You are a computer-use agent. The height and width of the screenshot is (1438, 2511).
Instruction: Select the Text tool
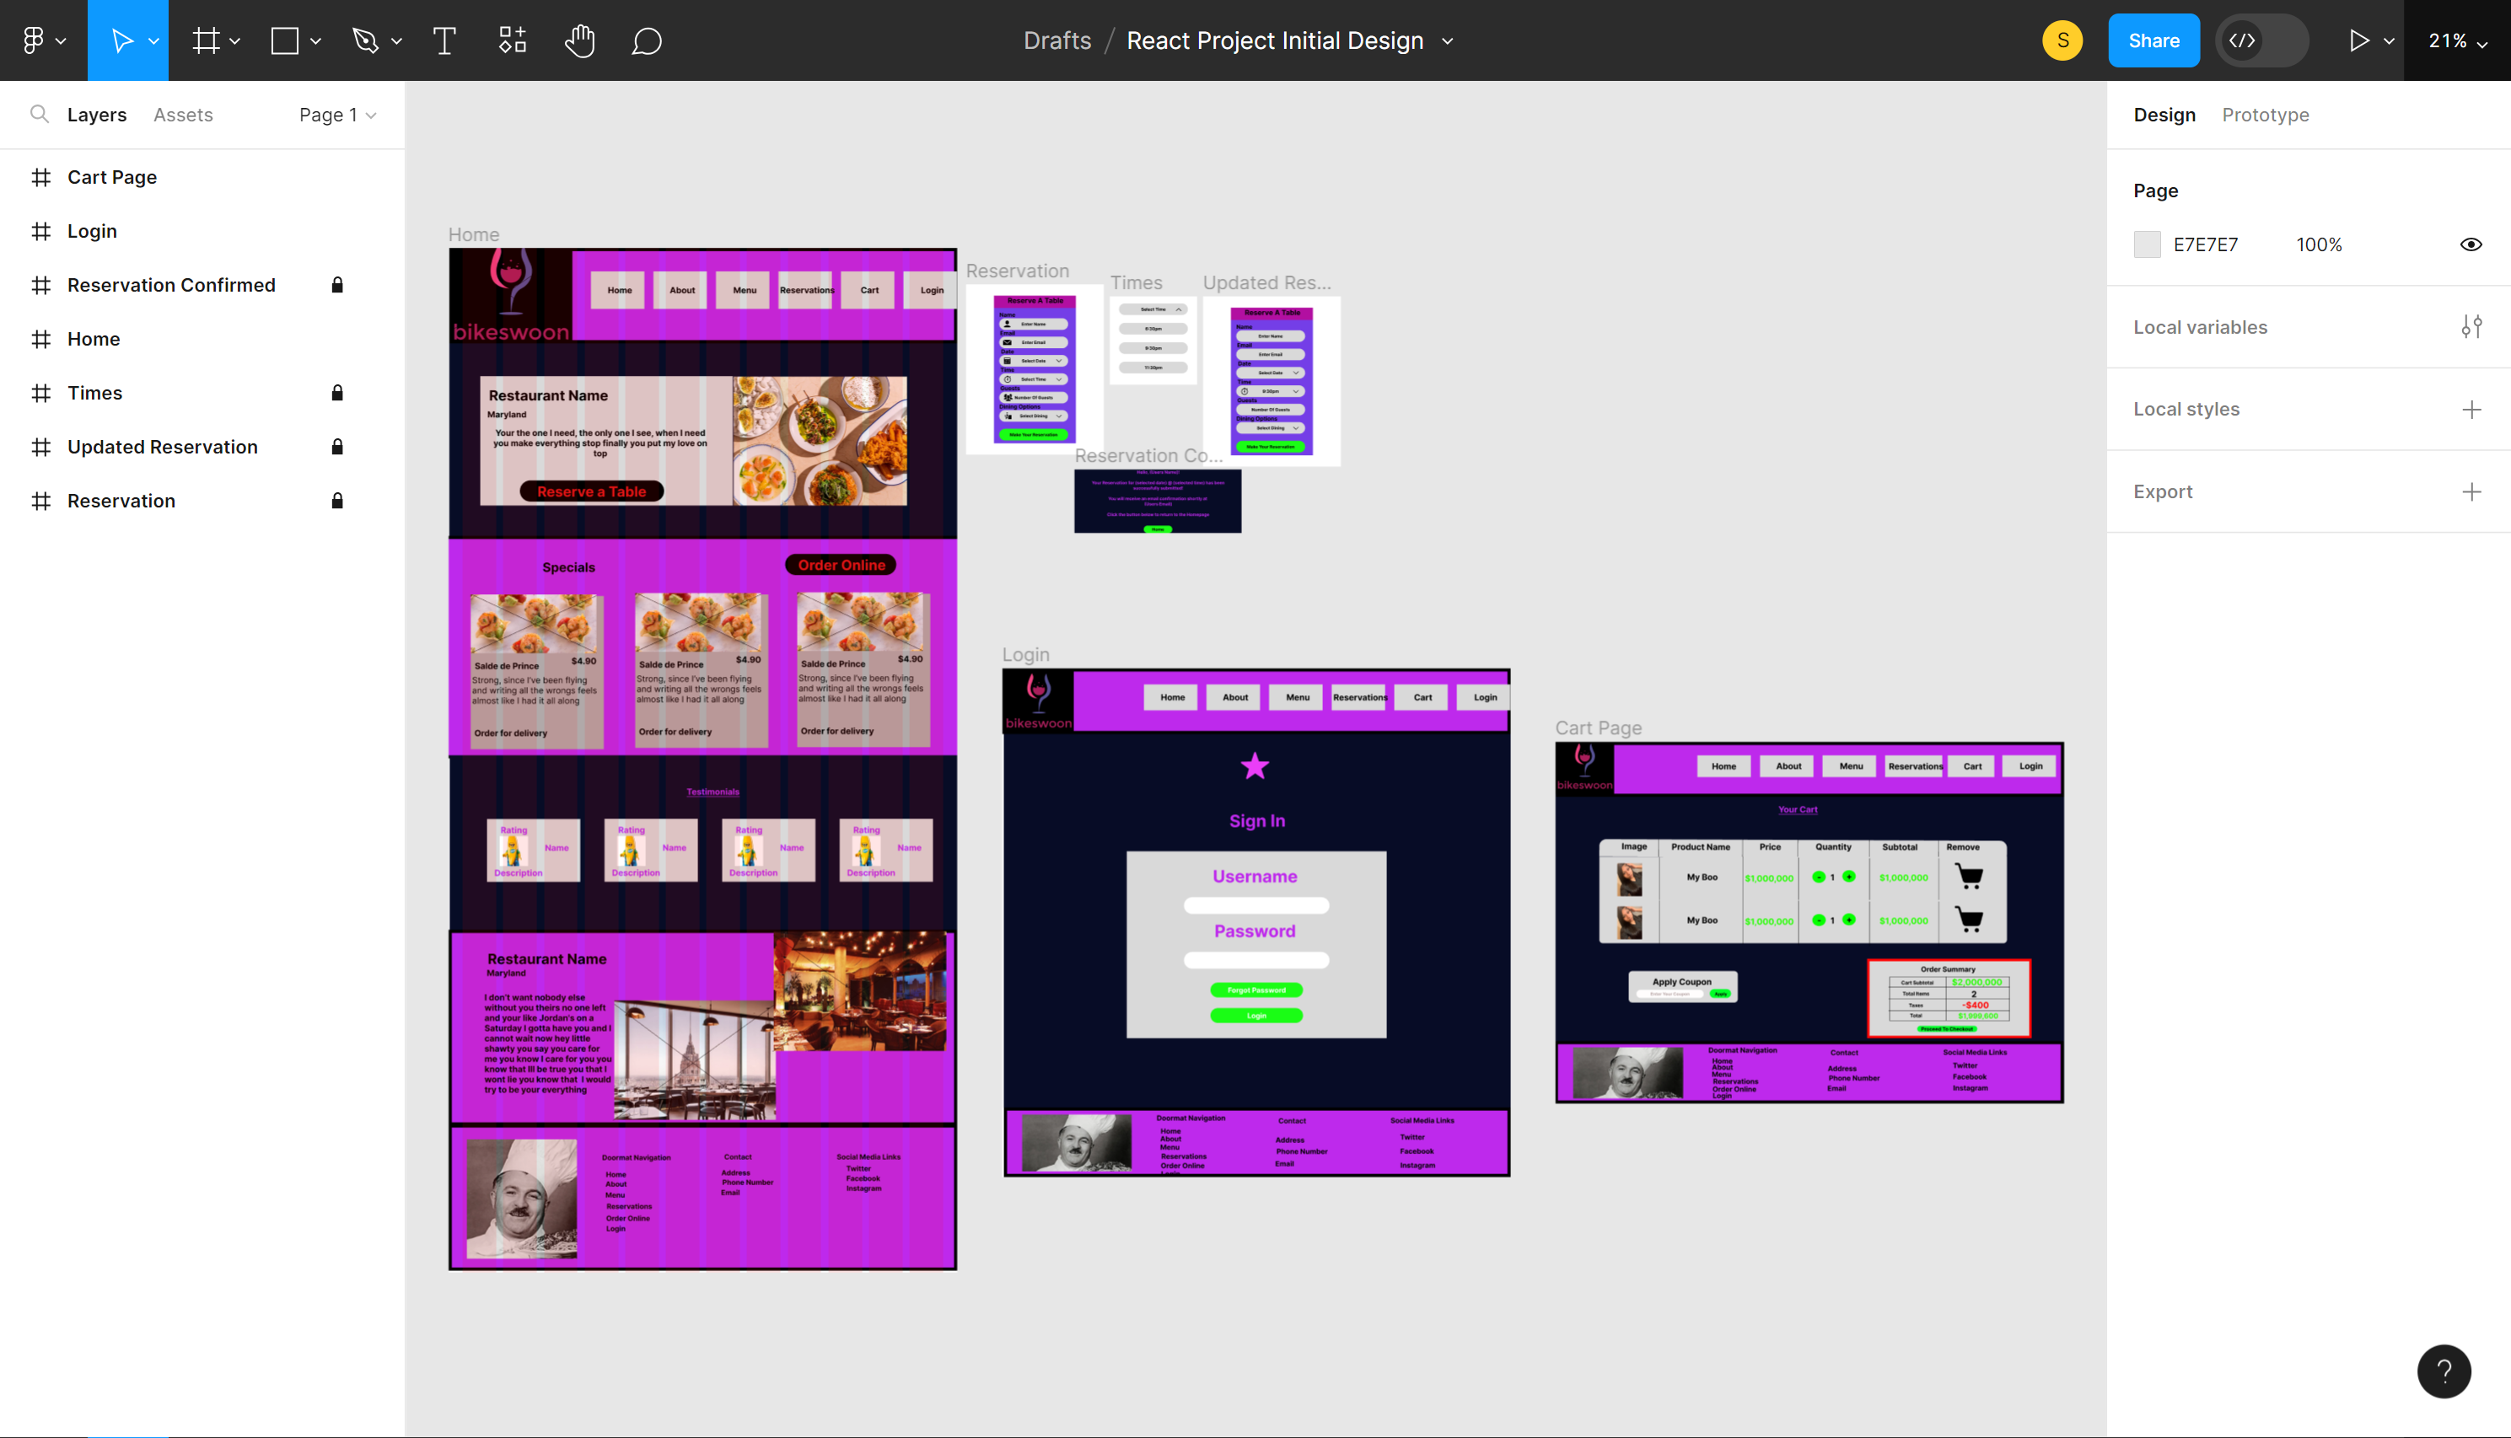coord(444,40)
